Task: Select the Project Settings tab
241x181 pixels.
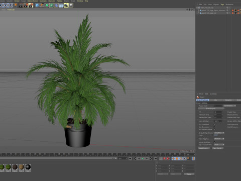Action: (202, 100)
